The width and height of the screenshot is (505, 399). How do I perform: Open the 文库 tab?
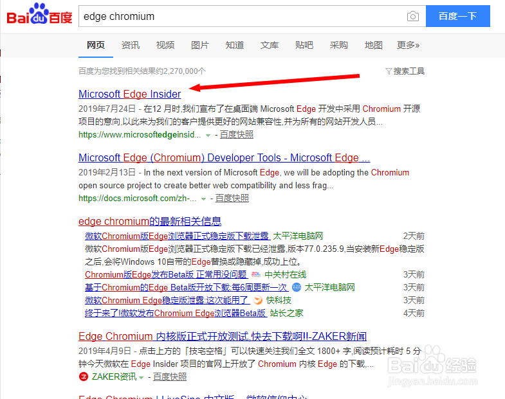[x=270, y=46]
